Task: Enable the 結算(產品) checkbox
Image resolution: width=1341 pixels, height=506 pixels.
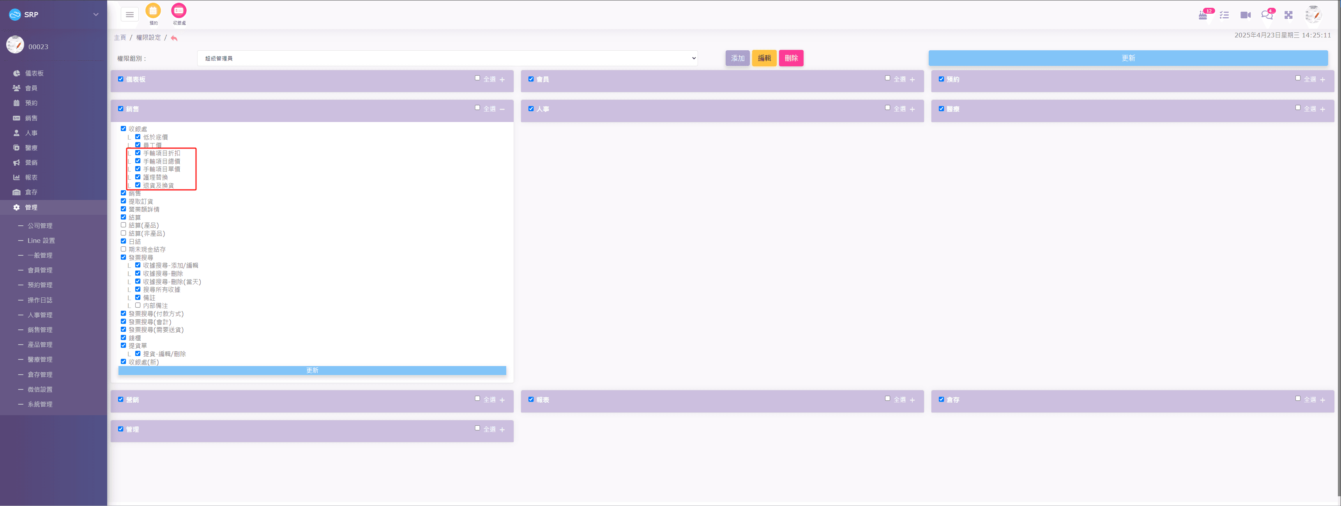Action: click(x=124, y=225)
